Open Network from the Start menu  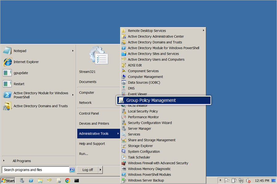[85, 103]
